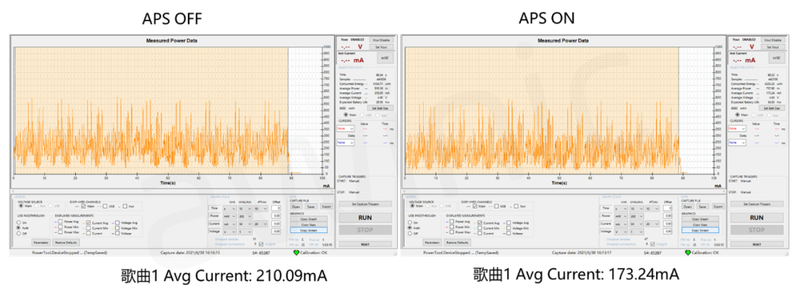
Task: Click Copy Screen in APS ON window
Action: [701, 230]
